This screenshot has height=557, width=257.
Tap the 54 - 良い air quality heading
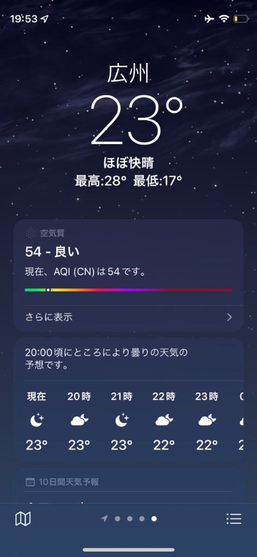[x=52, y=252]
